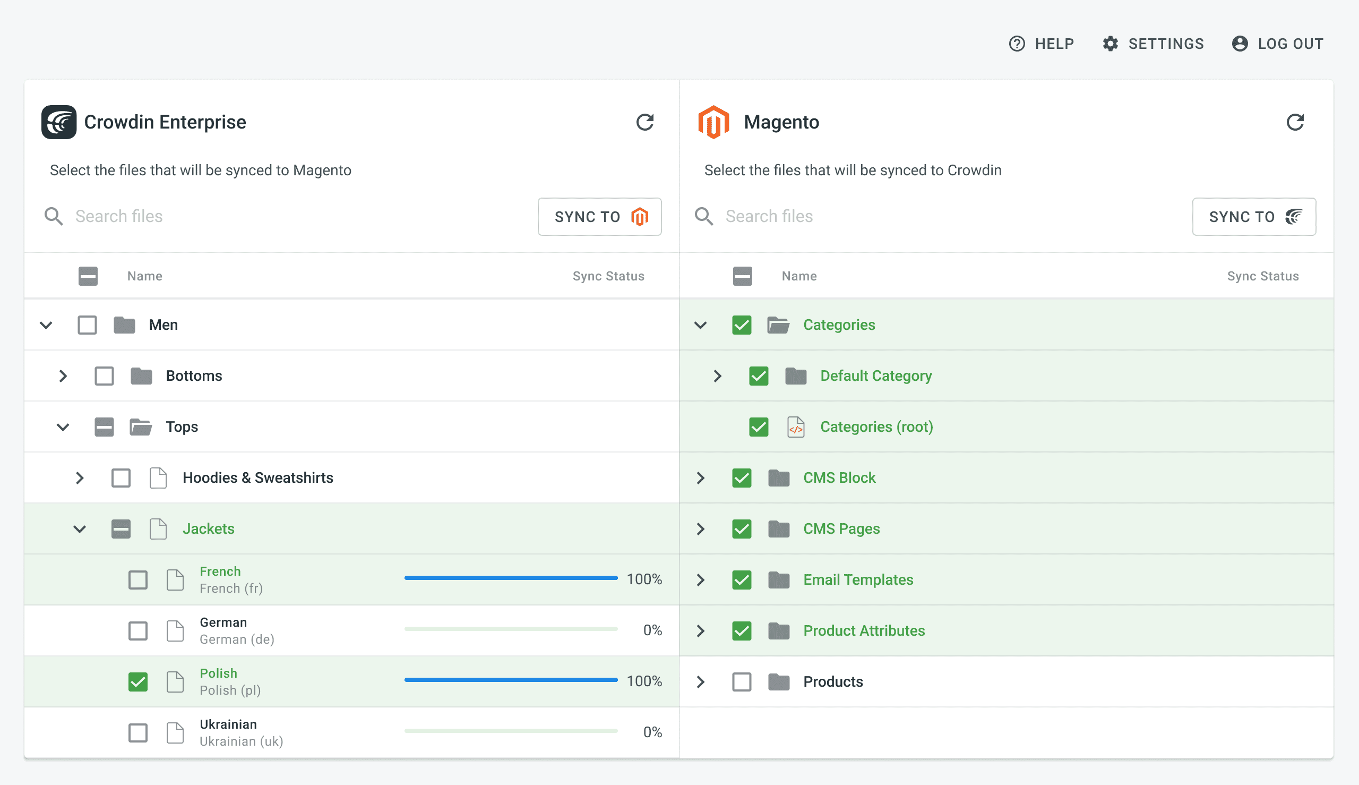Toggle the Polish language checkbox on

coord(138,680)
